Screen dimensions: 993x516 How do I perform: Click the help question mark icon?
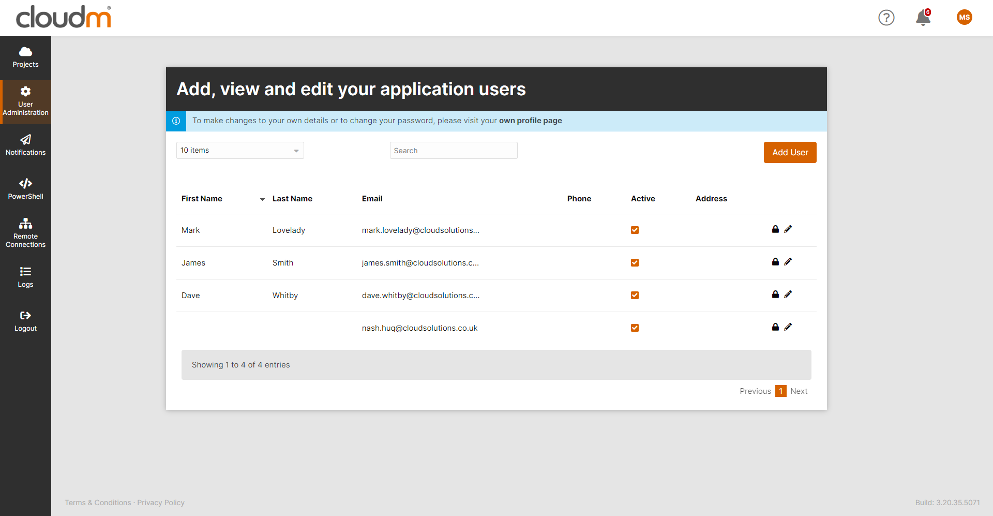(x=886, y=18)
